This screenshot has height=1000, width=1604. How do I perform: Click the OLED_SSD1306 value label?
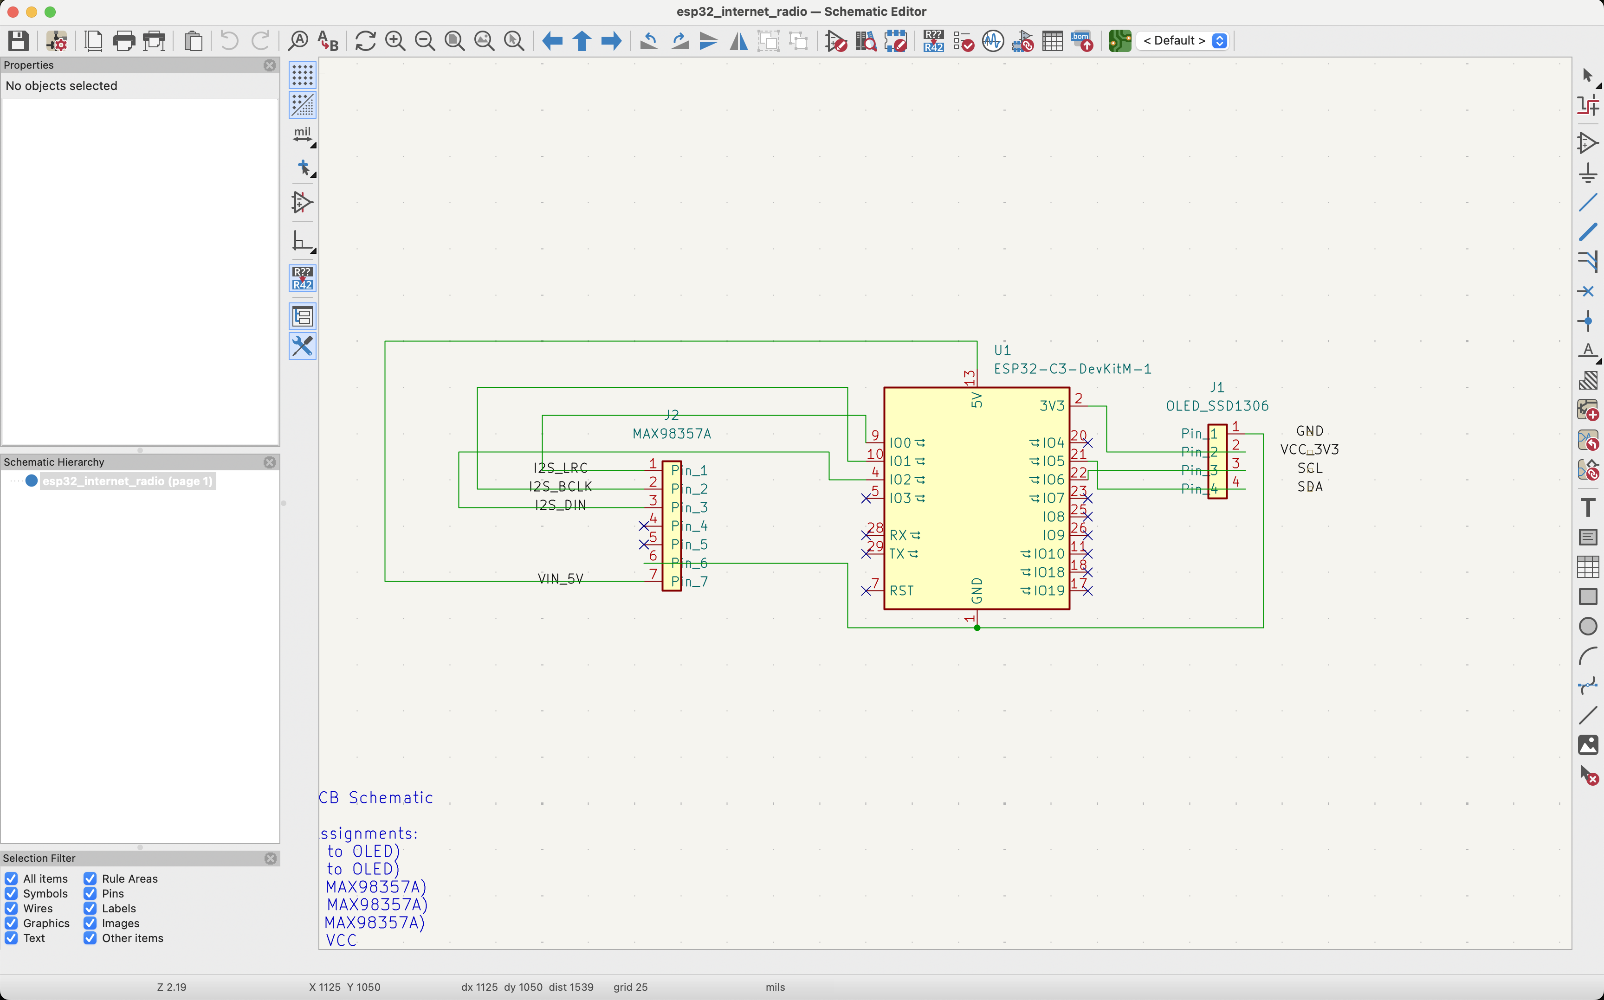[x=1217, y=405]
